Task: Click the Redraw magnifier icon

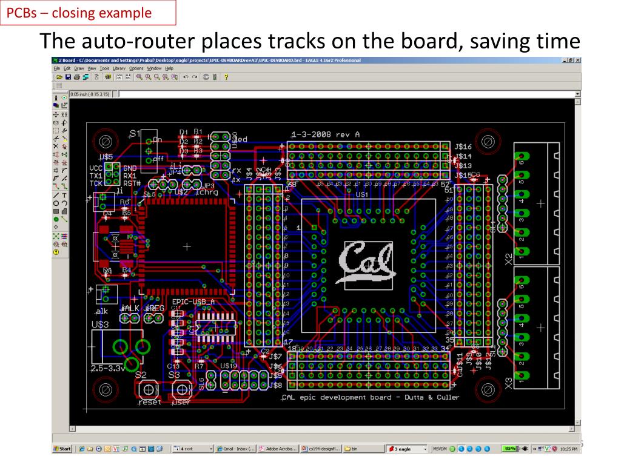Action: (x=166, y=77)
